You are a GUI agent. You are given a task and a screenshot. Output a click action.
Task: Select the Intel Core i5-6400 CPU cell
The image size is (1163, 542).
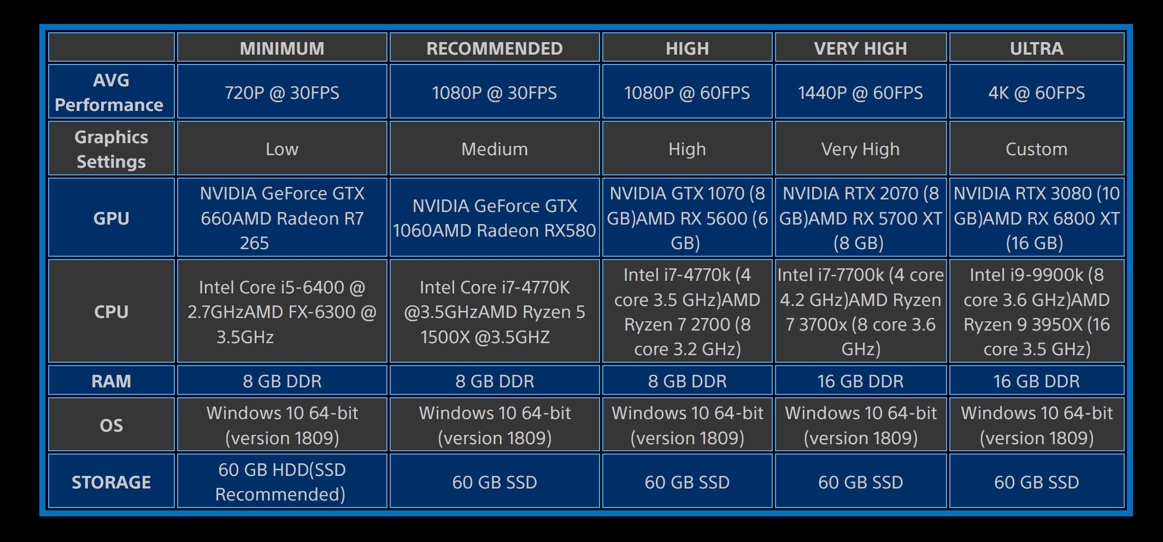(x=282, y=311)
